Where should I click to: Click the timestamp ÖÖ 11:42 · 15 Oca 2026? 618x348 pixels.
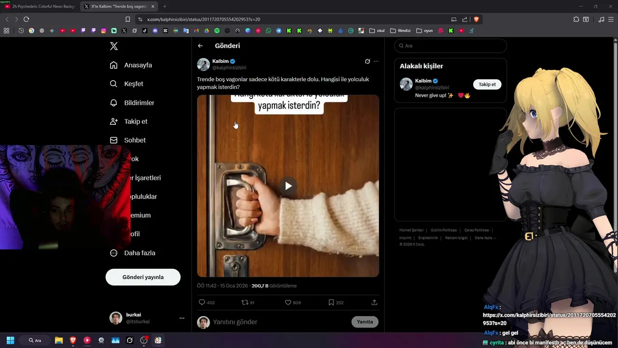(x=223, y=286)
